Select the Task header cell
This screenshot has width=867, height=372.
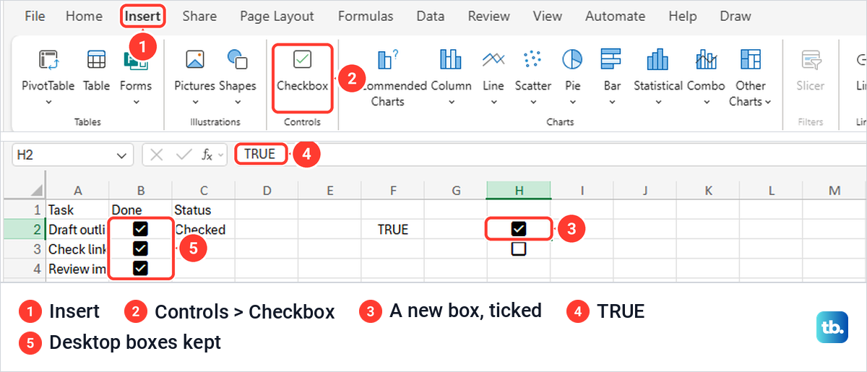click(x=77, y=210)
